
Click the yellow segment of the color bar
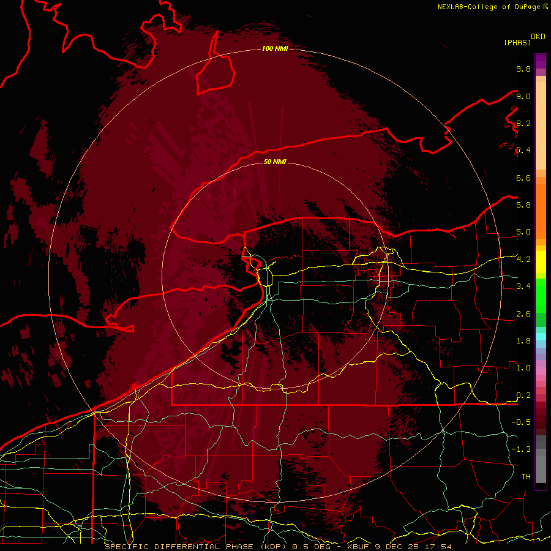pyautogui.click(x=541, y=262)
